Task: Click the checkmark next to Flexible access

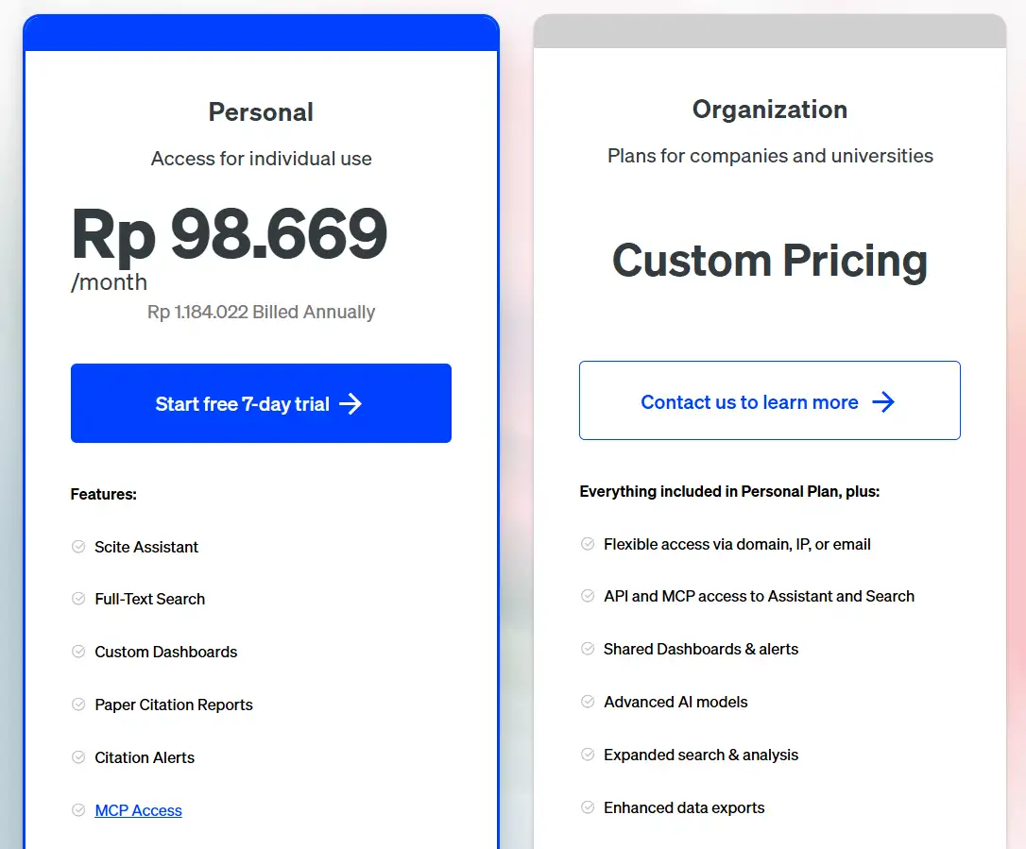Action: pos(588,544)
